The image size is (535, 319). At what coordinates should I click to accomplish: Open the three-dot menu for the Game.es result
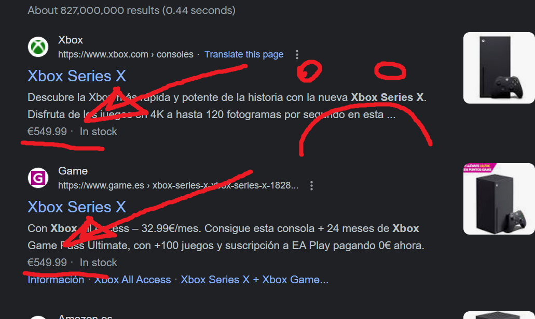(x=311, y=185)
